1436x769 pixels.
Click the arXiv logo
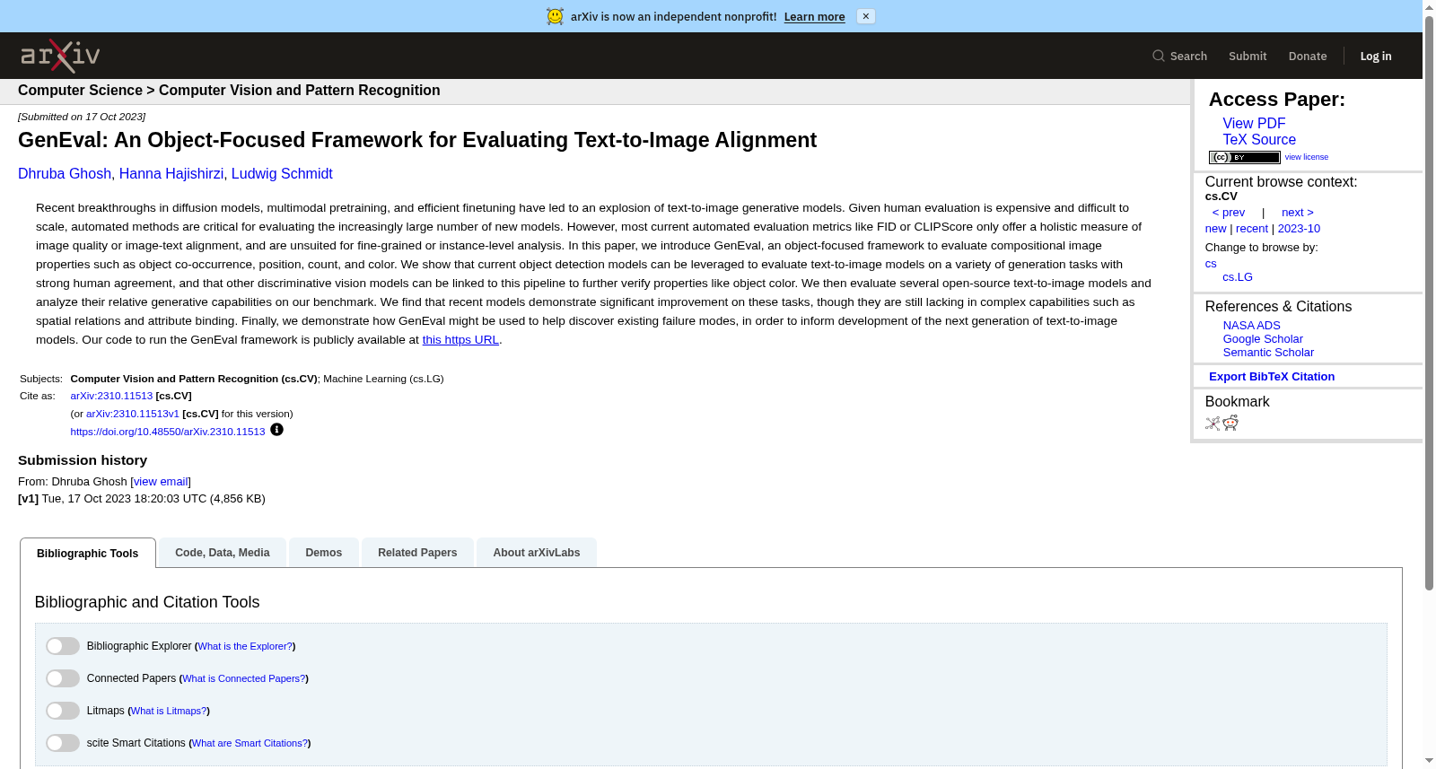click(60, 56)
